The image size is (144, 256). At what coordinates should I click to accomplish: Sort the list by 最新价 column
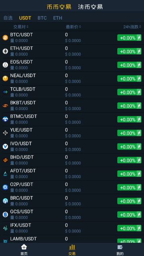73,27
